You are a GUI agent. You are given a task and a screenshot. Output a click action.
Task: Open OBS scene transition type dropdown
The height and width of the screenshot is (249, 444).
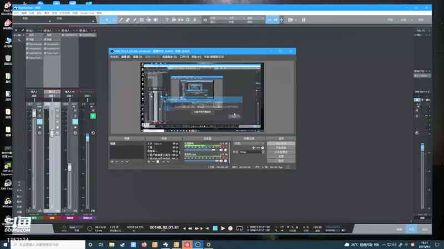[x=249, y=143]
